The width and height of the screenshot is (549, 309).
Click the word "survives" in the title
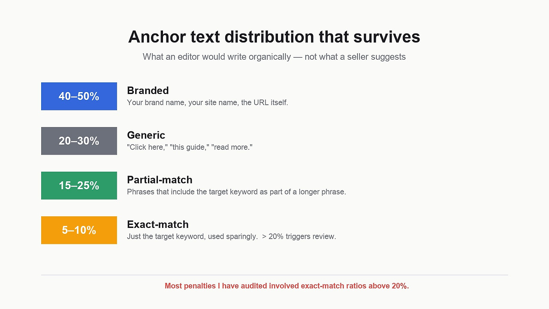(x=386, y=37)
